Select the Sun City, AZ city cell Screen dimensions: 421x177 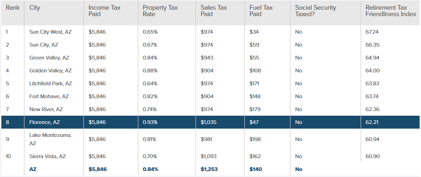(43, 45)
